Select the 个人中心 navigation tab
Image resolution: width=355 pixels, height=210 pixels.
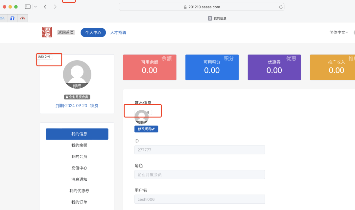click(x=93, y=33)
